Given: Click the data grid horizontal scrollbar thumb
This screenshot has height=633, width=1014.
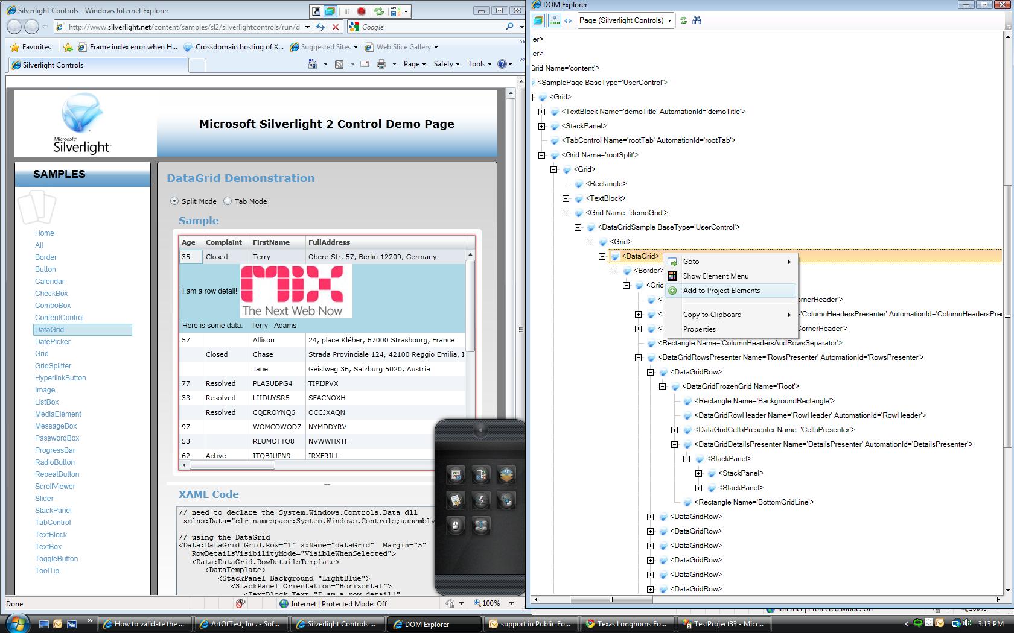Looking at the screenshot, I should 232,465.
